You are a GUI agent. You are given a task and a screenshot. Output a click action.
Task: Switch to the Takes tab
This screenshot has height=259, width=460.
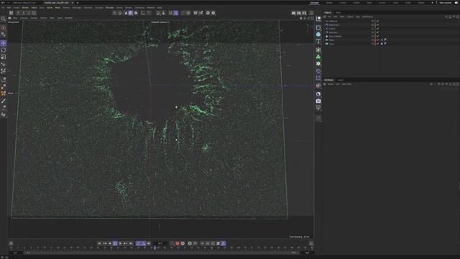[339, 13]
